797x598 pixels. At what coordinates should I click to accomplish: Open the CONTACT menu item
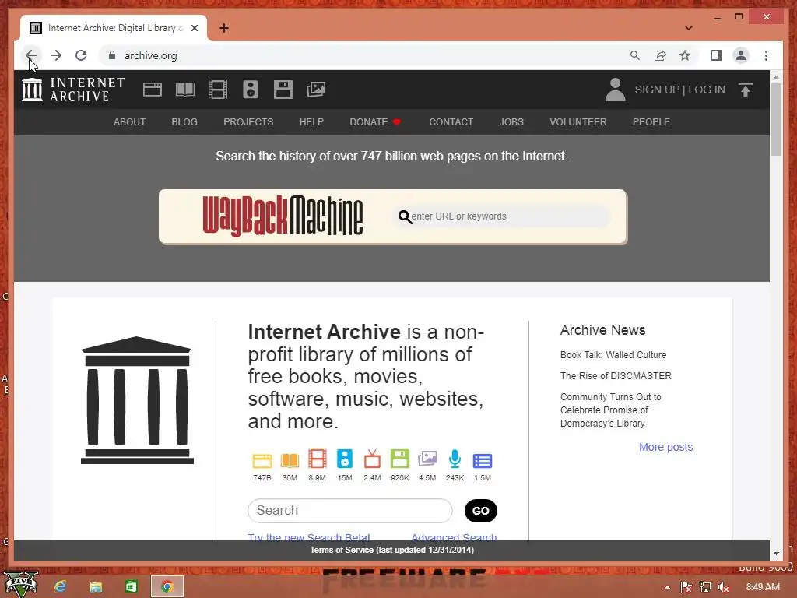pos(451,122)
